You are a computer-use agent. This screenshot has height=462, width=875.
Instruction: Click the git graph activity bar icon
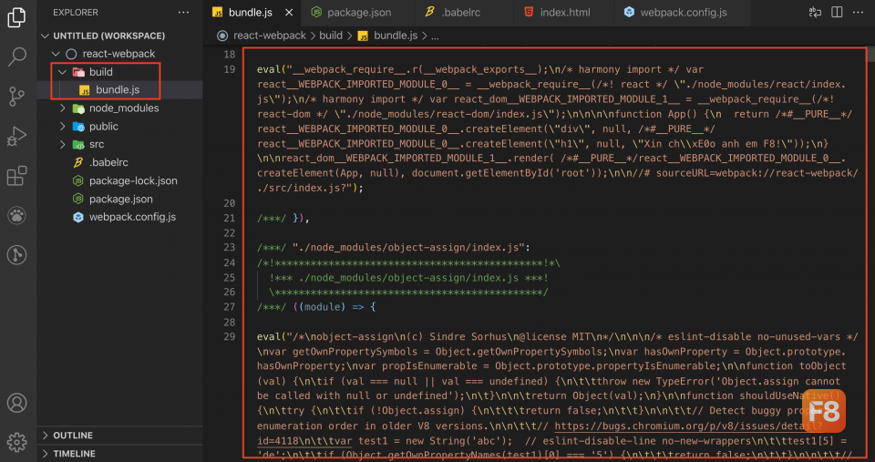point(16,255)
